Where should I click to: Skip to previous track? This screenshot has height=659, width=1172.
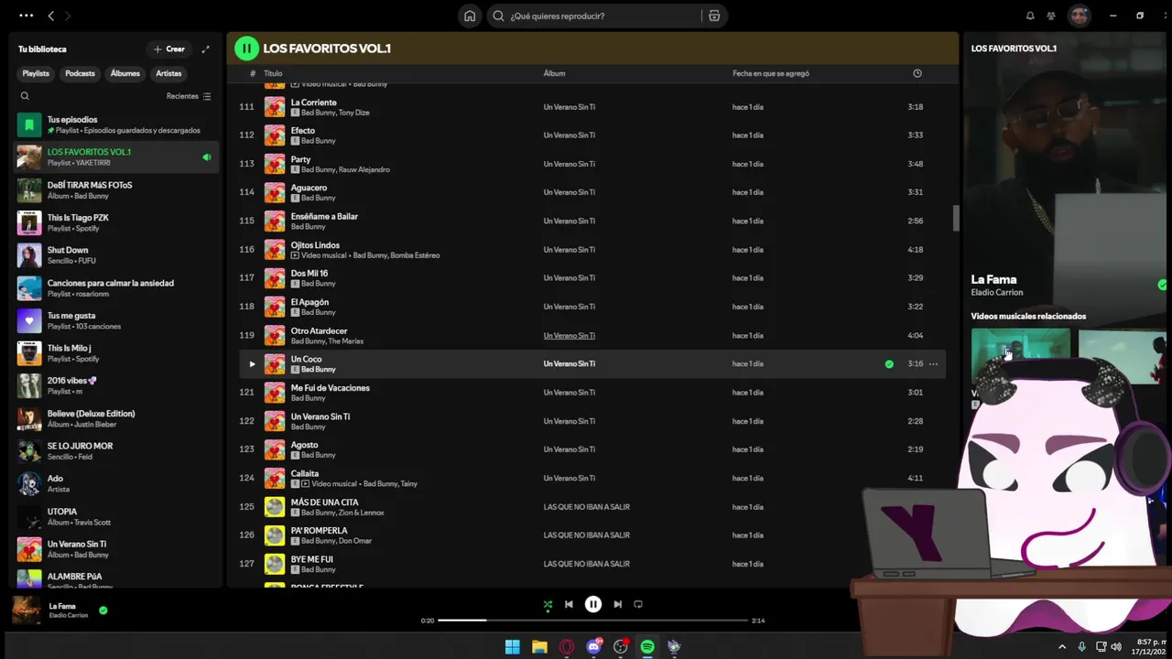pos(569,604)
